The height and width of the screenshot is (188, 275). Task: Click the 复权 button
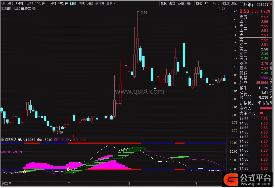coord(164,3)
